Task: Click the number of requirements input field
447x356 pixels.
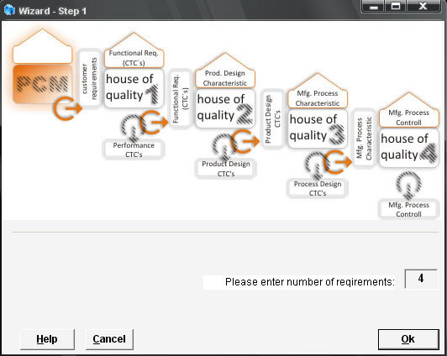Action: click(421, 279)
